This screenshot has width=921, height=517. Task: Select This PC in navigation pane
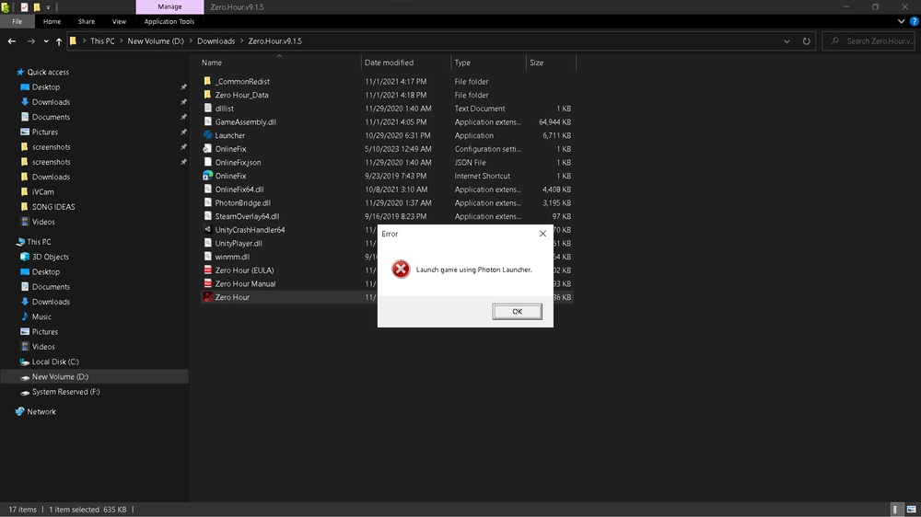tap(39, 242)
